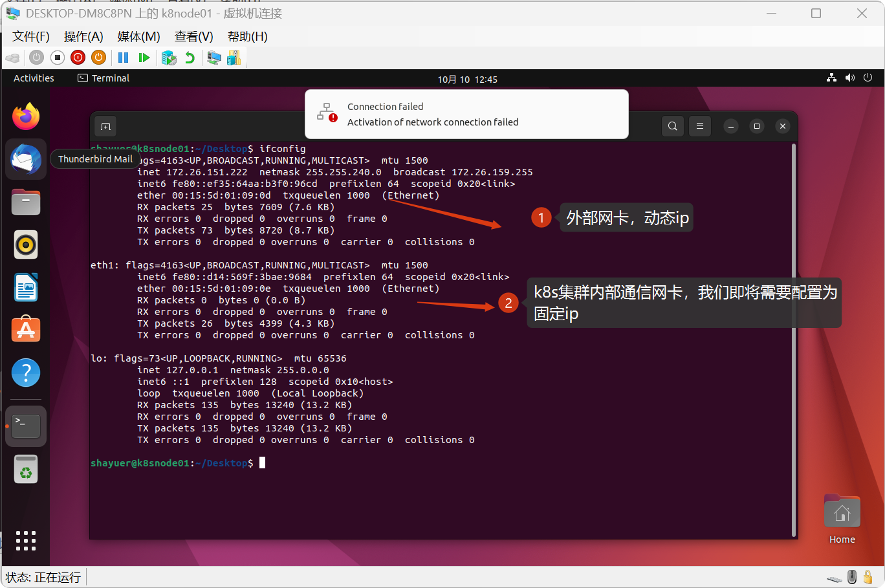Click the eth1 interface name
885x588 pixels.
click(102, 265)
